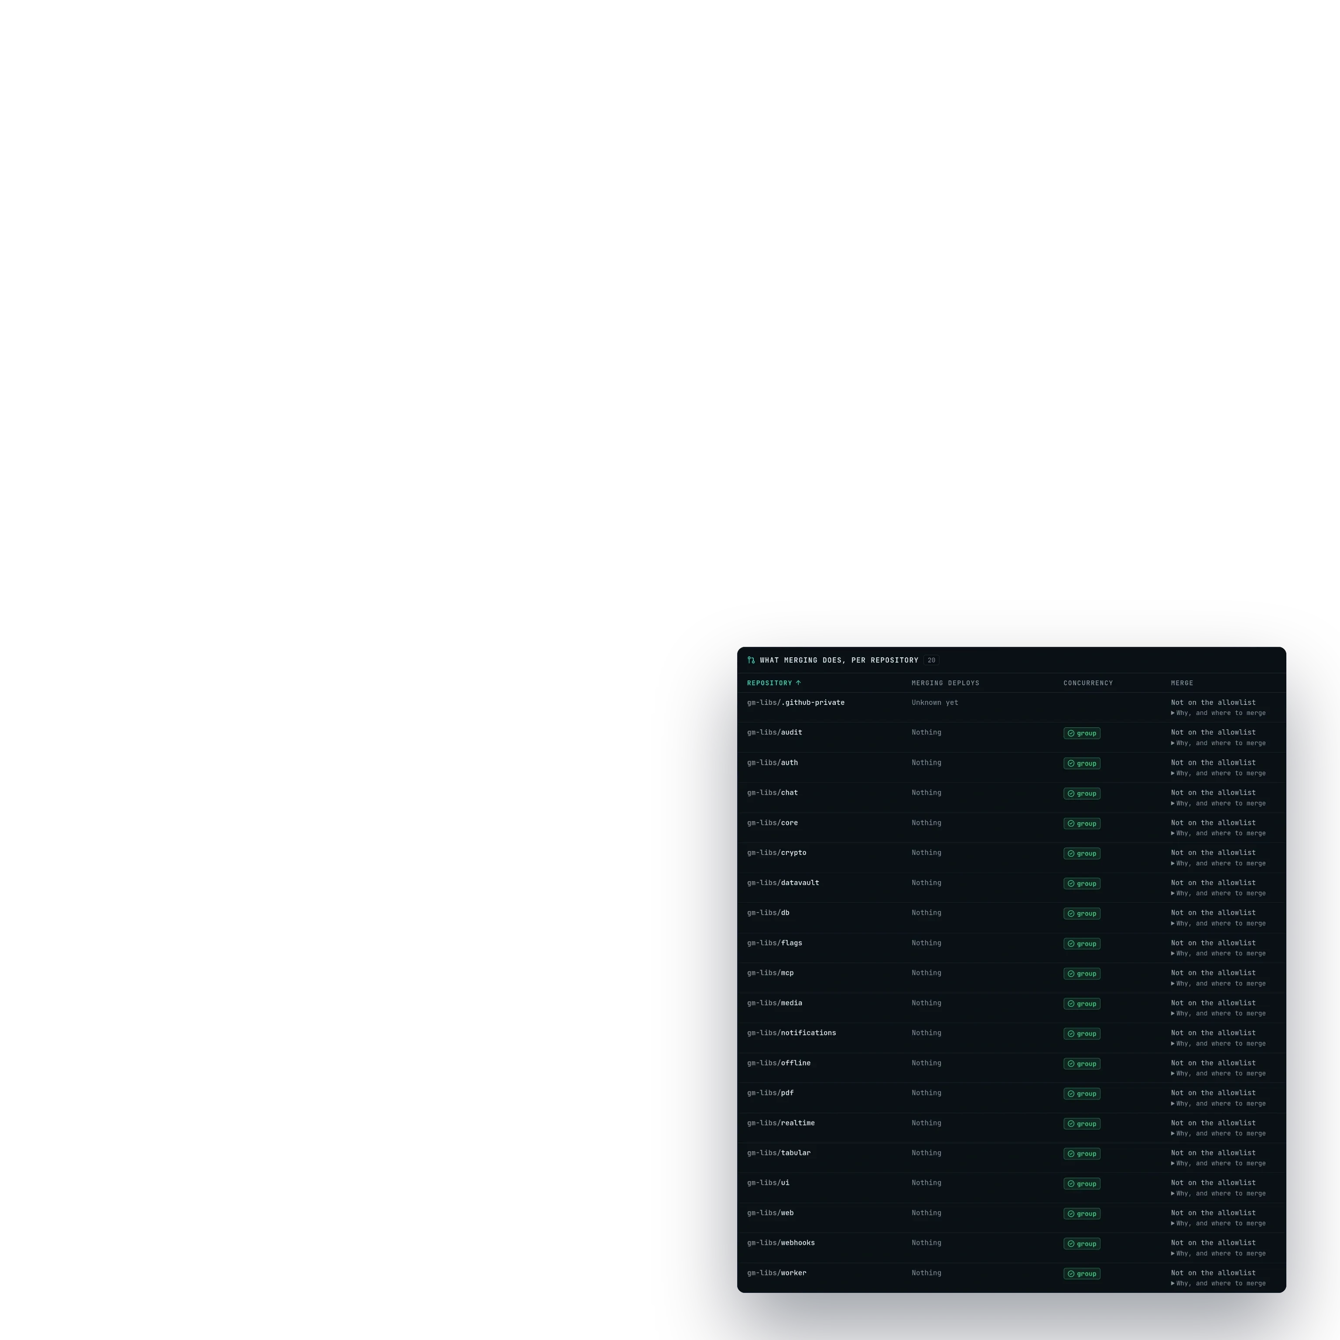Select the gm-libs/core repository name
The width and height of the screenshot is (1340, 1340).
pos(773,823)
